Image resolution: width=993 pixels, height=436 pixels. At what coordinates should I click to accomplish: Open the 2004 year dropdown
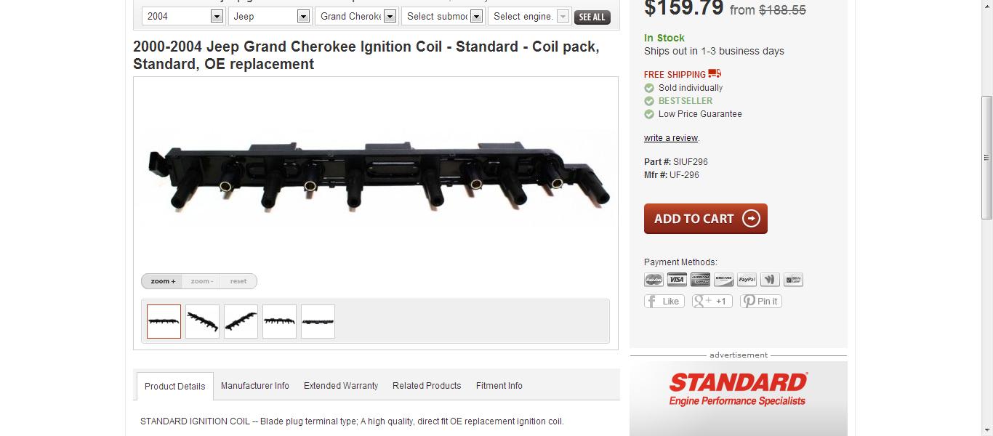pos(183,16)
